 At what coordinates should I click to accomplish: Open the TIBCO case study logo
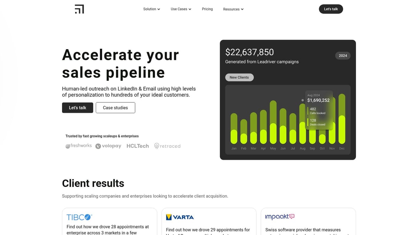tap(79, 217)
